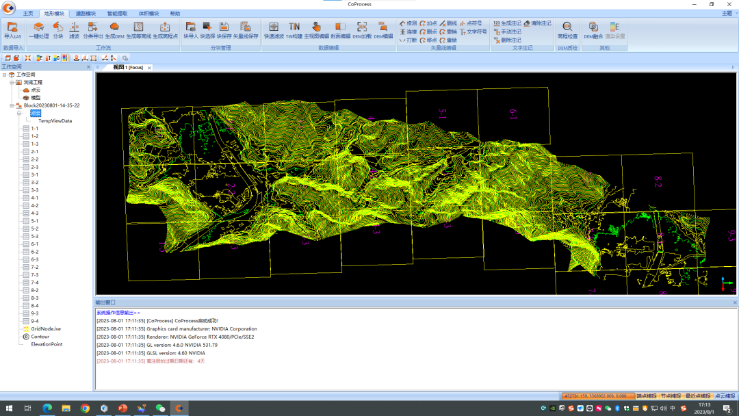
Task: Switch to the 主页 ribbon tab
Action: point(28,14)
